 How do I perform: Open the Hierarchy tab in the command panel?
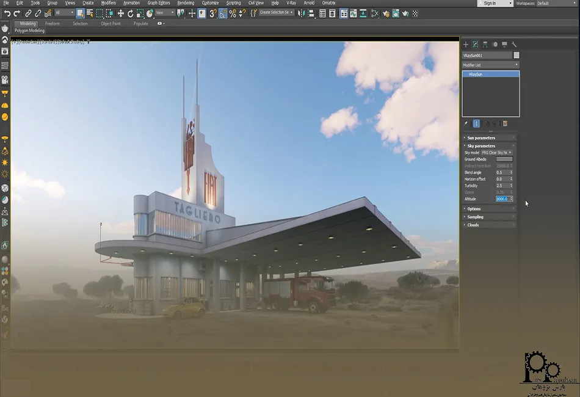pyautogui.click(x=485, y=45)
